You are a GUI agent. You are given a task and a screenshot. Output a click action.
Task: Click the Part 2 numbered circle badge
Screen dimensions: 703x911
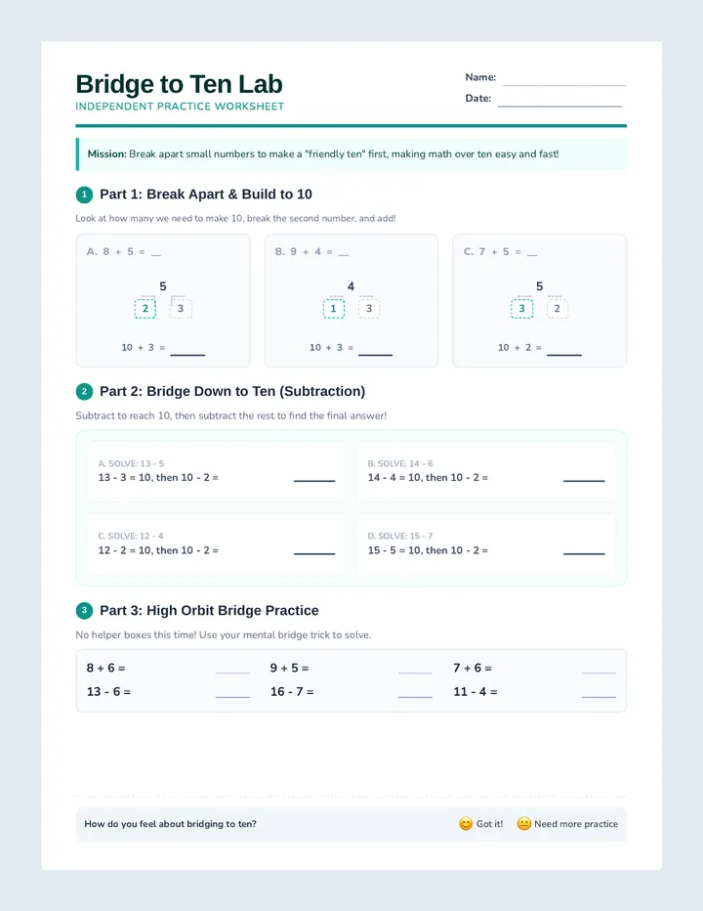click(x=84, y=392)
